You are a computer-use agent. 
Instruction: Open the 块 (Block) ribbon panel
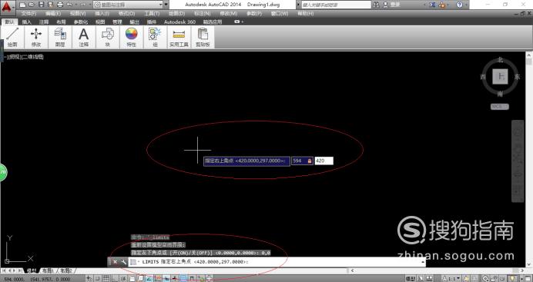(x=107, y=37)
